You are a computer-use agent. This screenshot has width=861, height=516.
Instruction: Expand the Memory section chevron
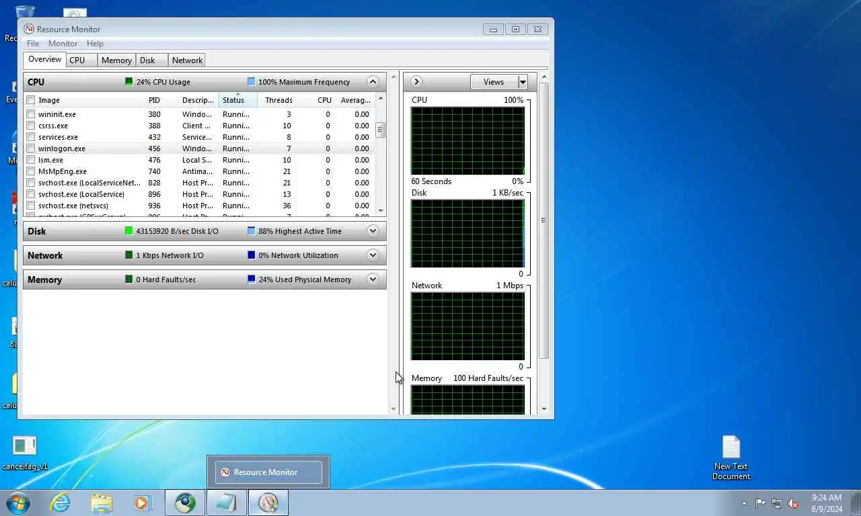[373, 279]
